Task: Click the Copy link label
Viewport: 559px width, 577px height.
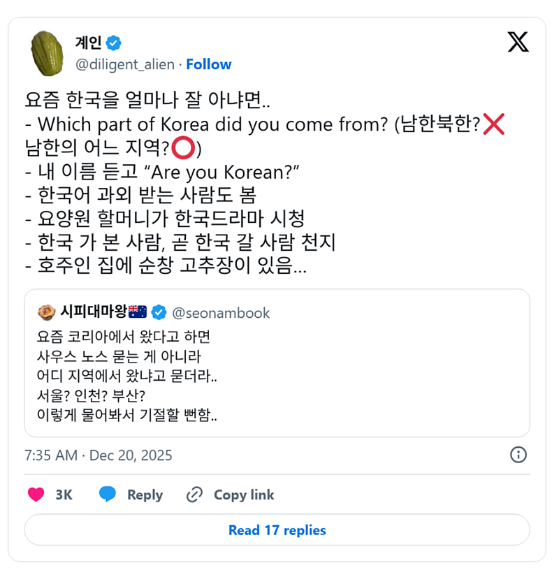Action: tap(244, 495)
